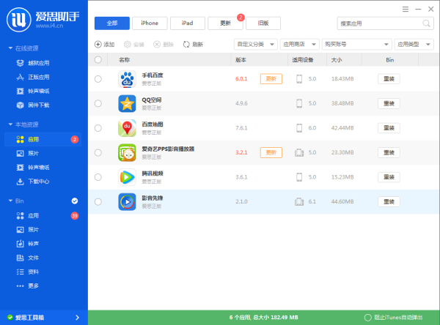Open 更多 under the Bin section
Image resolution: width=440 pixels, height=325 pixels.
pyautogui.click(x=28, y=285)
